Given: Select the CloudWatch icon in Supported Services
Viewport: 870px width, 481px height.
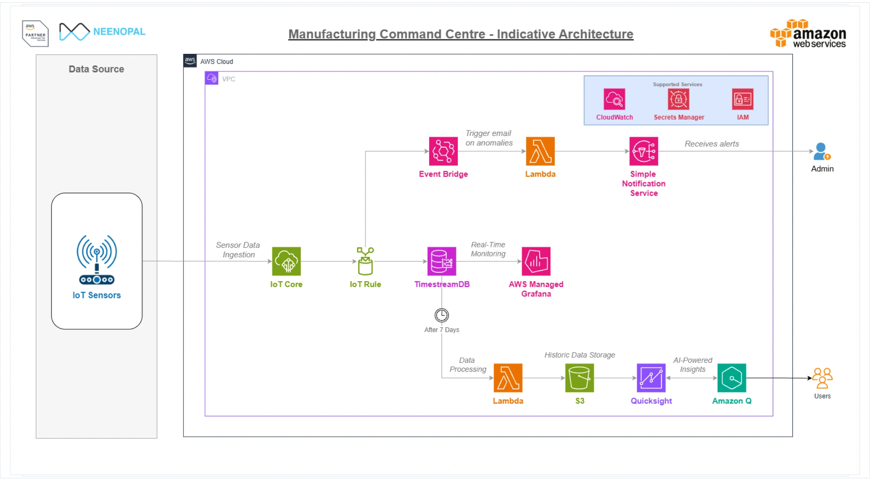Looking at the screenshot, I should (614, 99).
